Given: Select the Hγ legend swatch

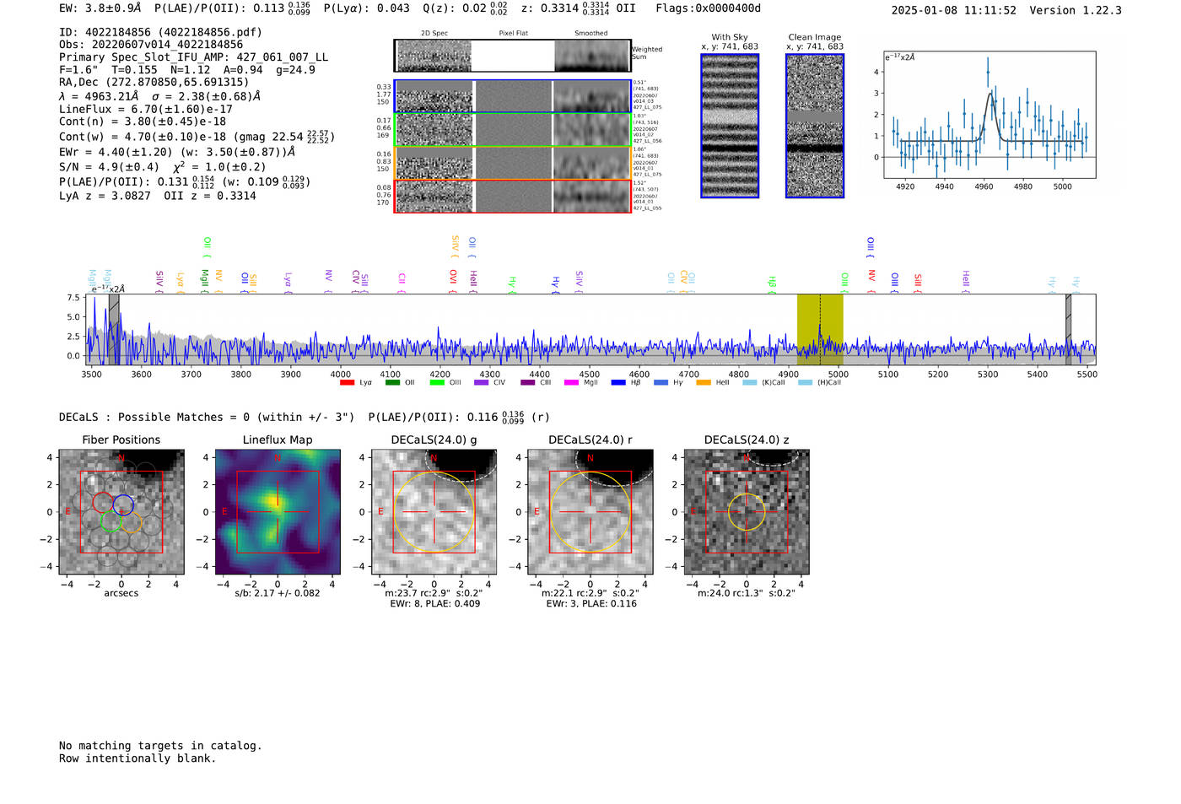Looking at the screenshot, I should tap(661, 383).
